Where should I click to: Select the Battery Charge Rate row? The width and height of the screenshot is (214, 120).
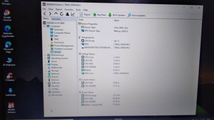pos(101,105)
